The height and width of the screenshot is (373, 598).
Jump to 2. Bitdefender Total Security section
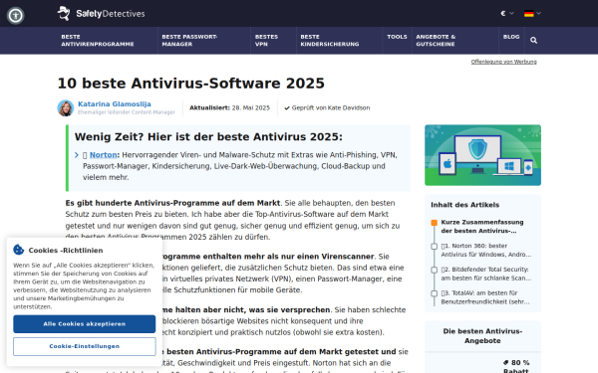pos(486,274)
